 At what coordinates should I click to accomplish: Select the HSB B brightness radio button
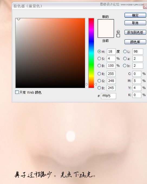pos(99,66)
